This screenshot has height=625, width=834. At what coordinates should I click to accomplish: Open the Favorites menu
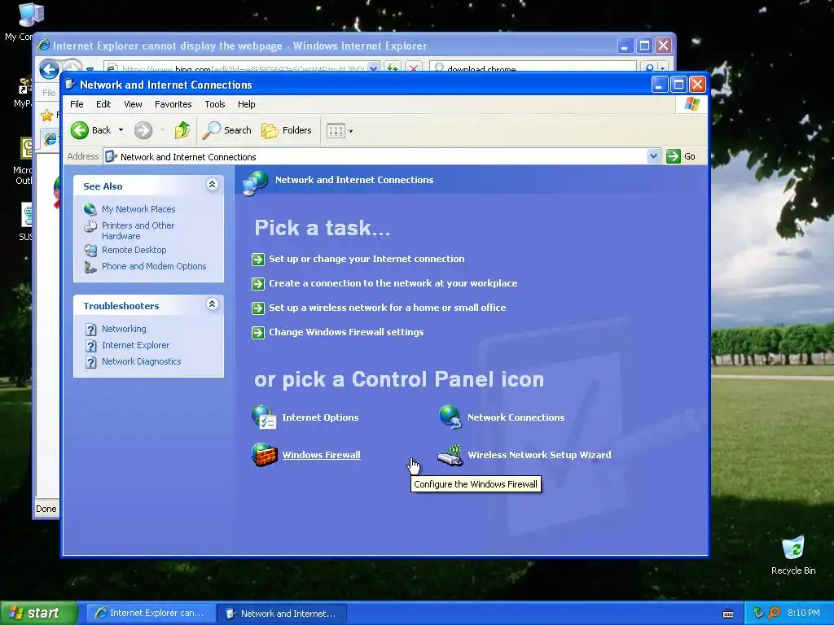(173, 104)
